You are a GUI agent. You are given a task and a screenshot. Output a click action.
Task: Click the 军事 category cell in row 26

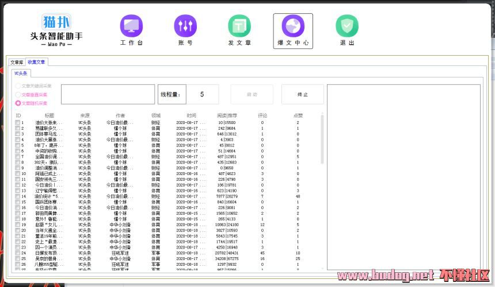pos(155,265)
